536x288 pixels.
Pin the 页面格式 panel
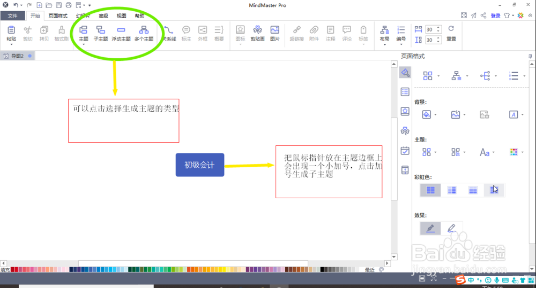[x=530, y=56]
